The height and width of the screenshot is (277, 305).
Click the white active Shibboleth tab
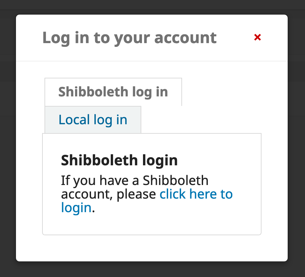113,92
